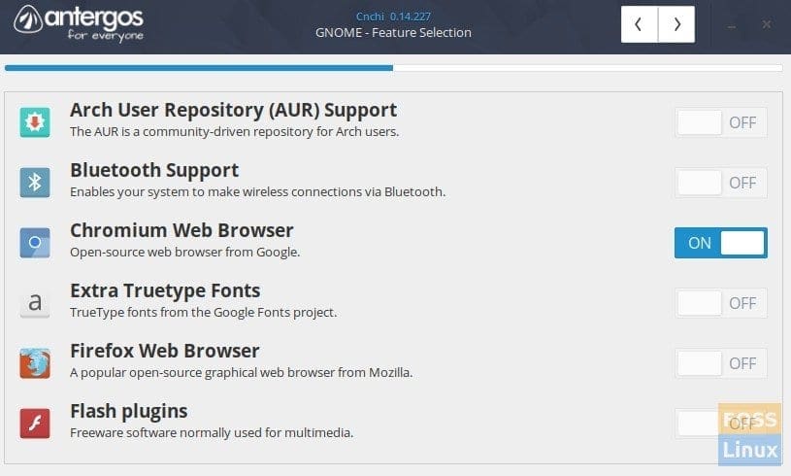791x476 pixels.
Task: Minimize the Cnchi installer window
Action: pos(732,24)
